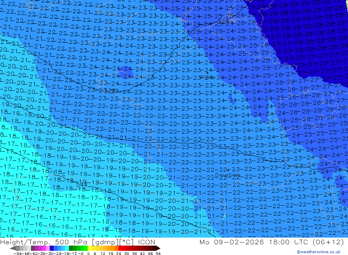The height and width of the screenshot is (255, 348).
Task: Pick the dark green legend swatch at -12
Action: pos(71,248)
